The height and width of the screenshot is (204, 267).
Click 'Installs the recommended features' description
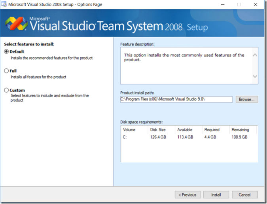coord(51,58)
